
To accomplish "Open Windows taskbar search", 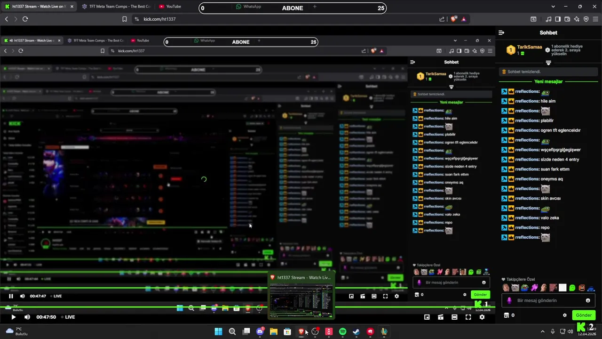I will (x=232, y=332).
